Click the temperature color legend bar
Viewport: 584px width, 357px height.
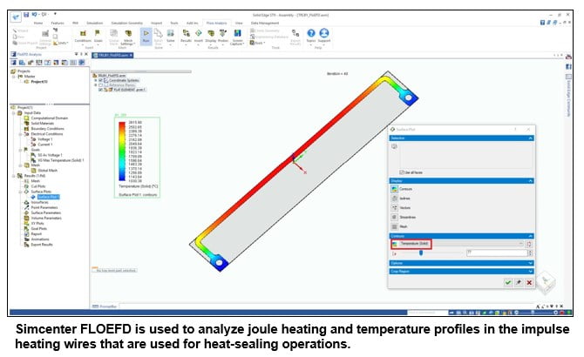click(122, 152)
